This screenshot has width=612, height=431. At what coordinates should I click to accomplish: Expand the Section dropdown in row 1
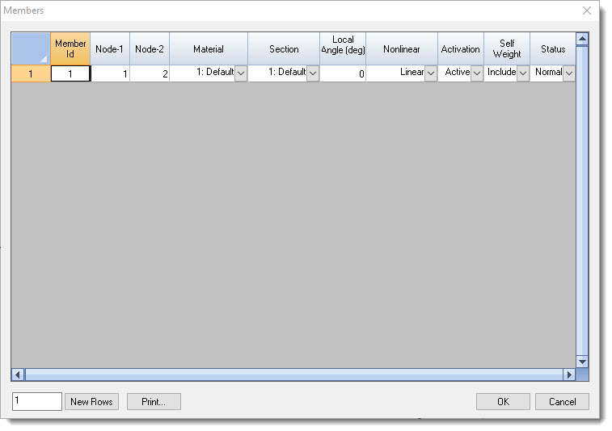(x=313, y=73)
